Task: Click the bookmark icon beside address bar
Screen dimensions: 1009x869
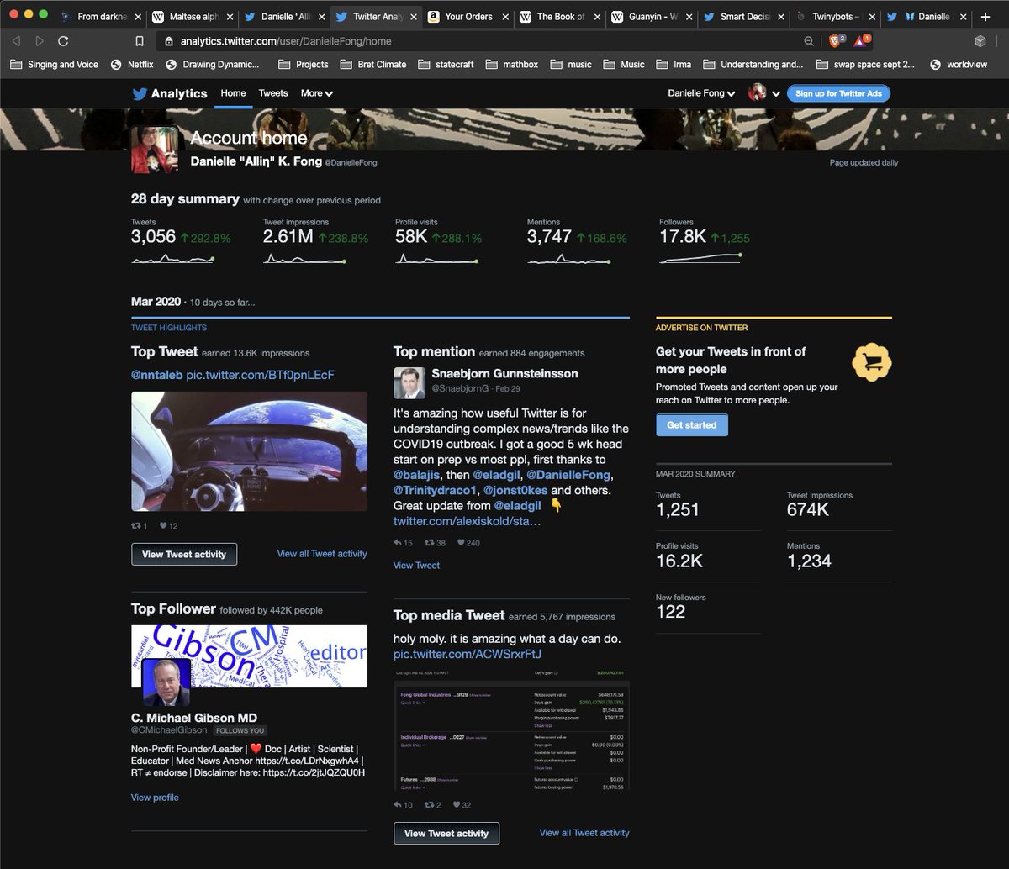Action: pyautogui.click(x=140, y=41)
